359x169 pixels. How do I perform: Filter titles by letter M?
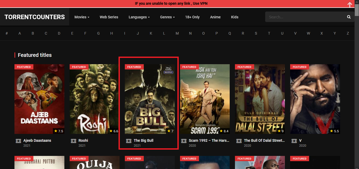[177, 33]
